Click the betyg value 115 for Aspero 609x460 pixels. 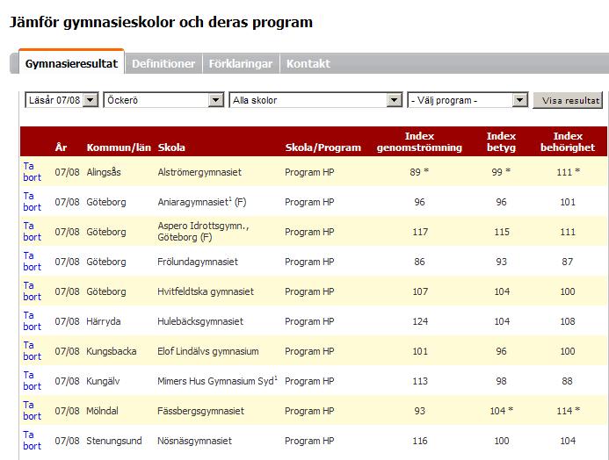[x=502, y=232]
